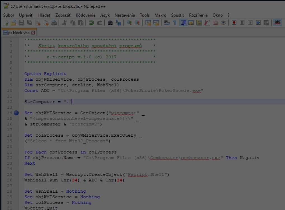Click the Zoom in magnifier icon

coord(129,23)
